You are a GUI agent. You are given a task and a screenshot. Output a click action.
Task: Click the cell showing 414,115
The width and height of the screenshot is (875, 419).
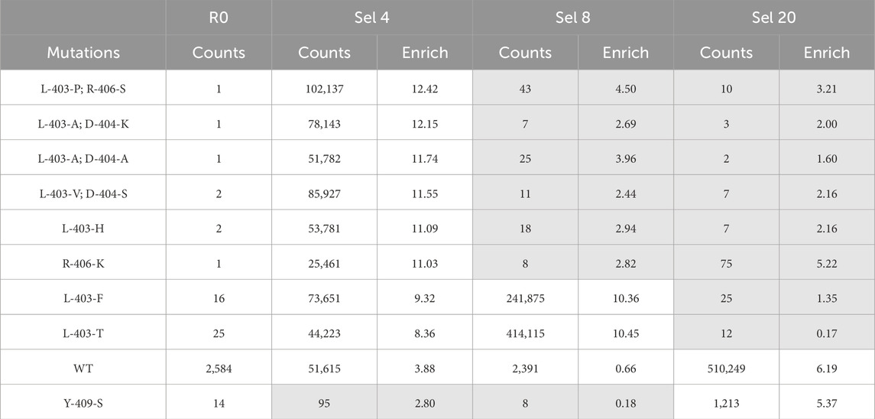pyautogui.click(x=526, y=333)
